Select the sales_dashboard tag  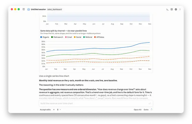55,9
